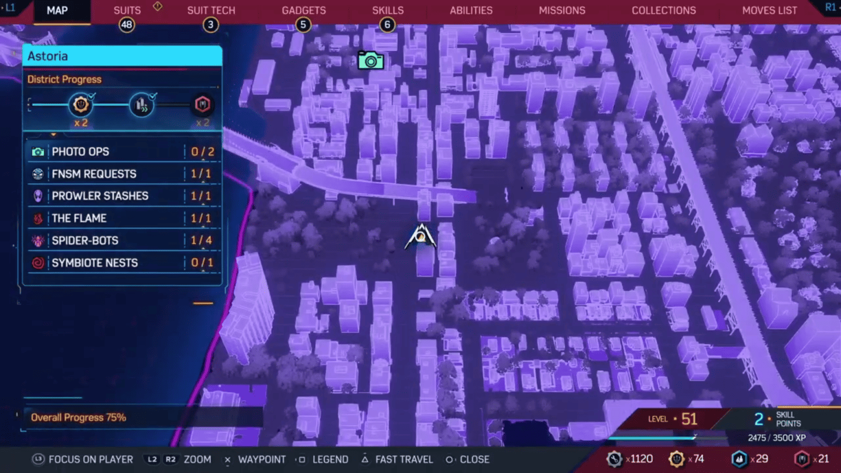The height and width of the screenshot is (473, 841).
Task: Click the FNSM Requests icon
Action: [37, 174]
